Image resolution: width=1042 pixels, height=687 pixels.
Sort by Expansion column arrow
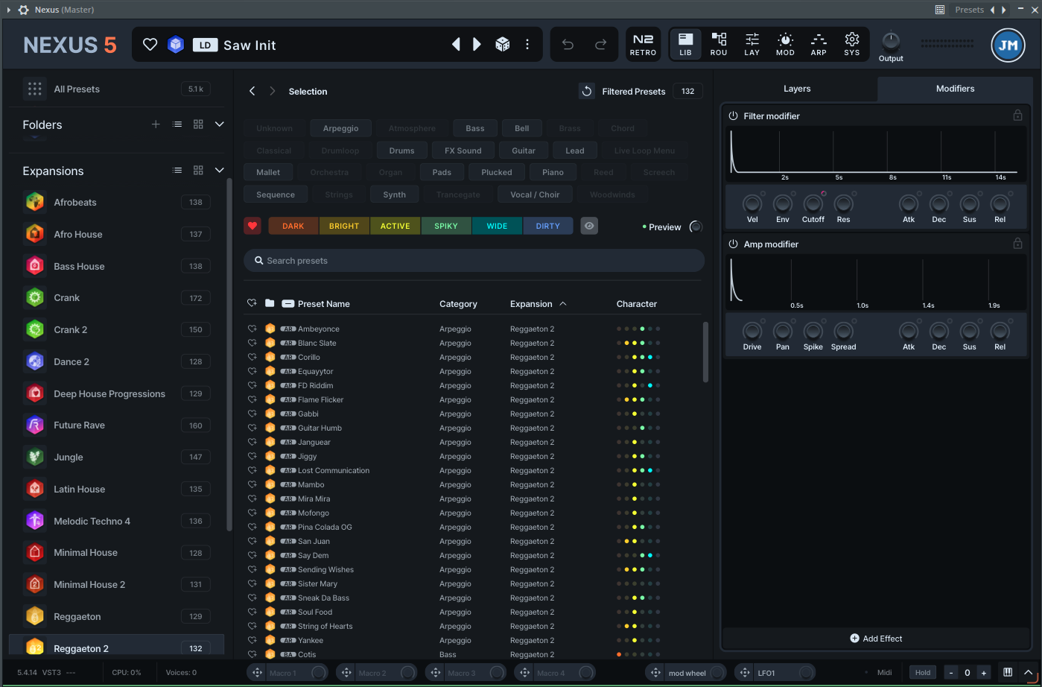563,304
